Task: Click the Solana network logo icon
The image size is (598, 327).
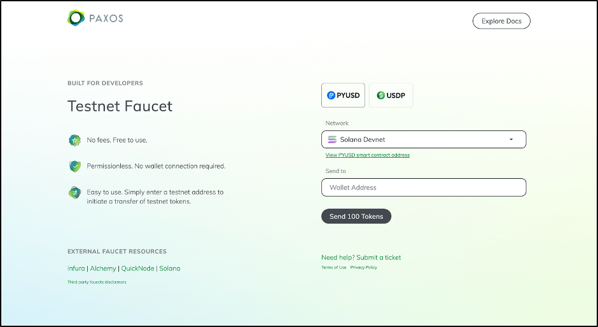Action: [x=332, y=139]
